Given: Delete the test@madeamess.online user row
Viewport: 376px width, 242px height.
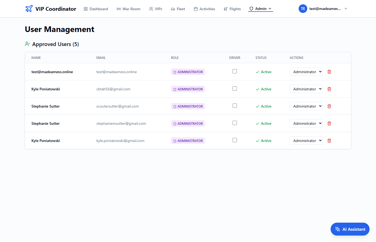Looking at the screenshot, I should tap(329, 72).
